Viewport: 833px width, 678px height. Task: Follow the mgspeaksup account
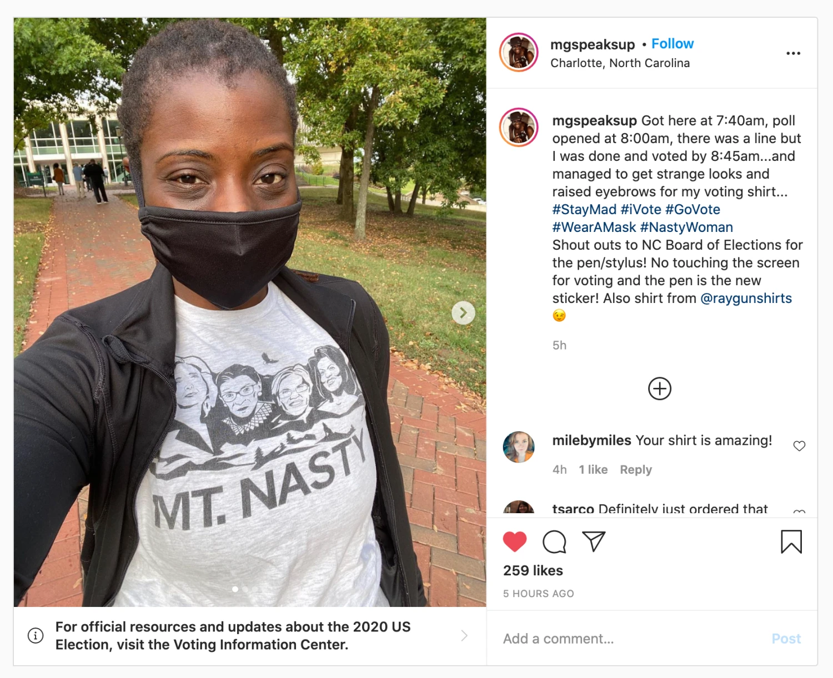(x=673, y=44)
